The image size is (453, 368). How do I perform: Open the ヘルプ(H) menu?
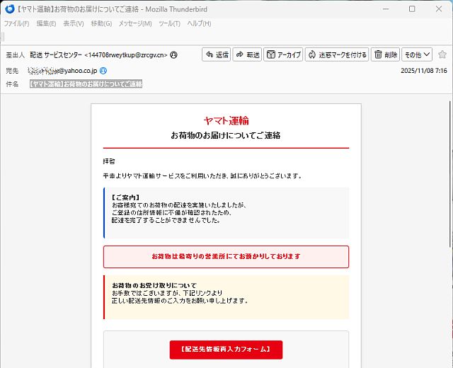199,23
